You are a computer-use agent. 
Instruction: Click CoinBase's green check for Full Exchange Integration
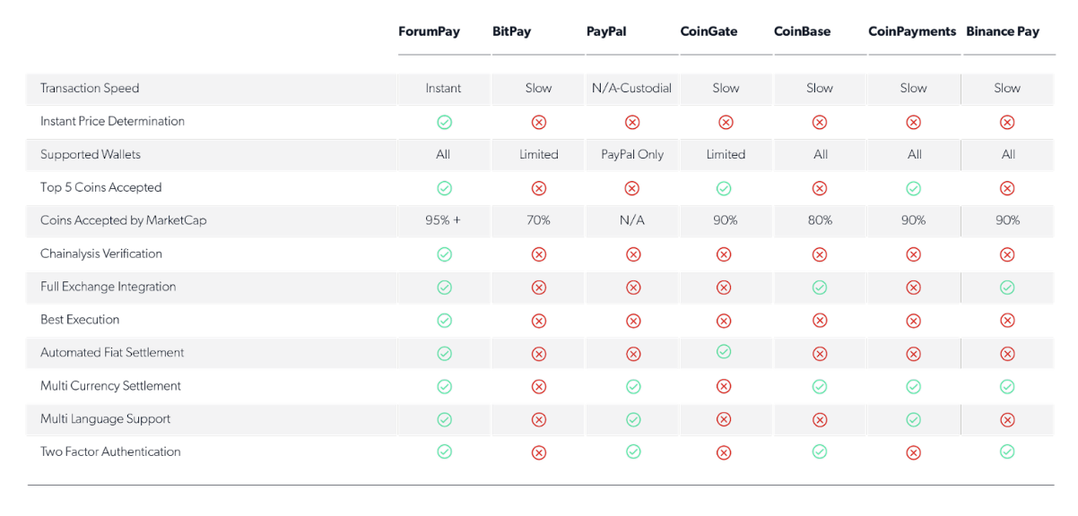[x=820, y=288]
